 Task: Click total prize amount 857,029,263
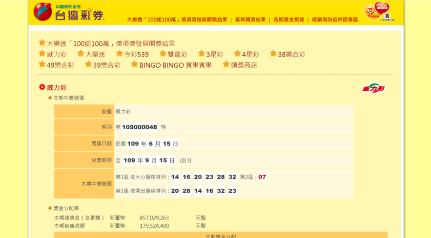click(154, 218)
